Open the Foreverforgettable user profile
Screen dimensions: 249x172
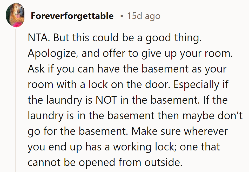click(x=72, y=16)
